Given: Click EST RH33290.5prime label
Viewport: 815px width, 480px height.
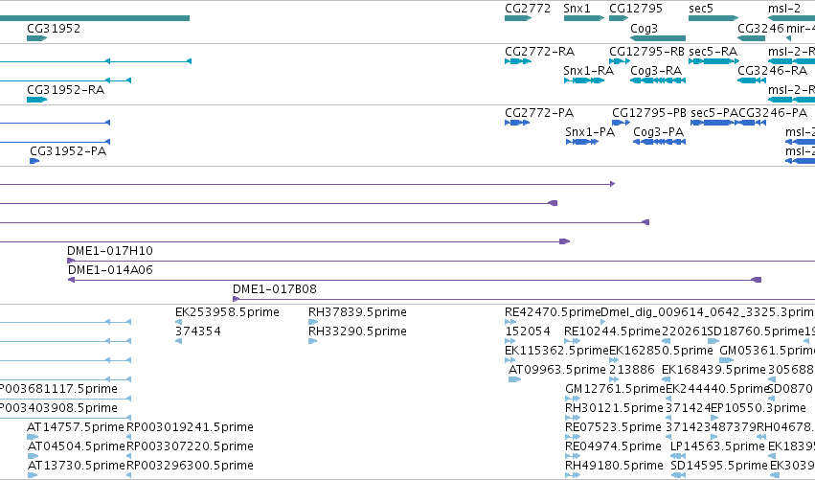Looking at the screenshot, I should pyautogui.click(x=357, y=331).
